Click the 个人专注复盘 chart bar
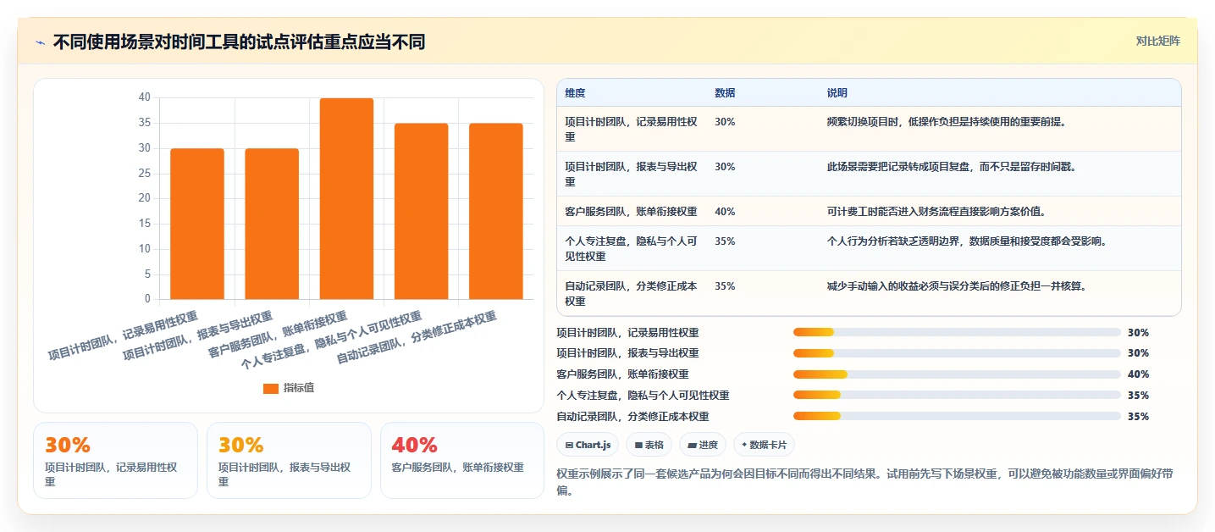The width and height of the screenshot is (1215, 532). [421, 211]
